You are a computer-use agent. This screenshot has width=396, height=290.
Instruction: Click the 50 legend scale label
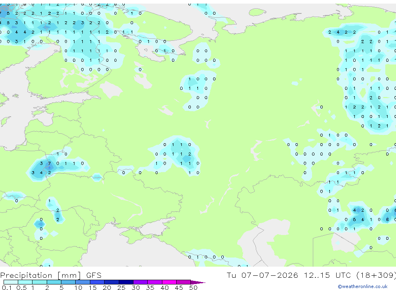(193, 288)
